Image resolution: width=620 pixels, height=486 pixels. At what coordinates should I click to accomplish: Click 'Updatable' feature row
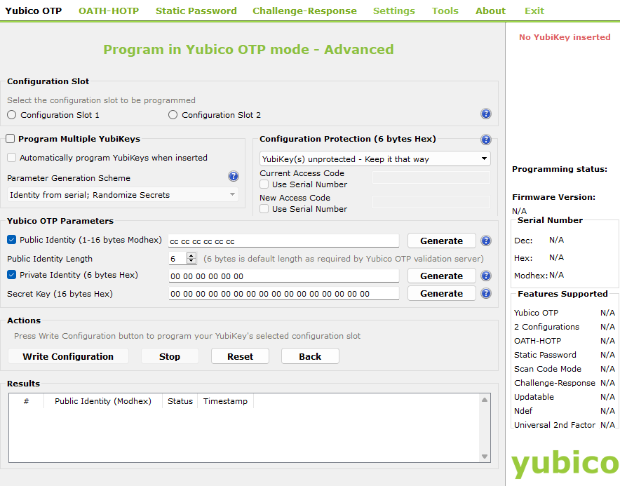tap(565, 397)
